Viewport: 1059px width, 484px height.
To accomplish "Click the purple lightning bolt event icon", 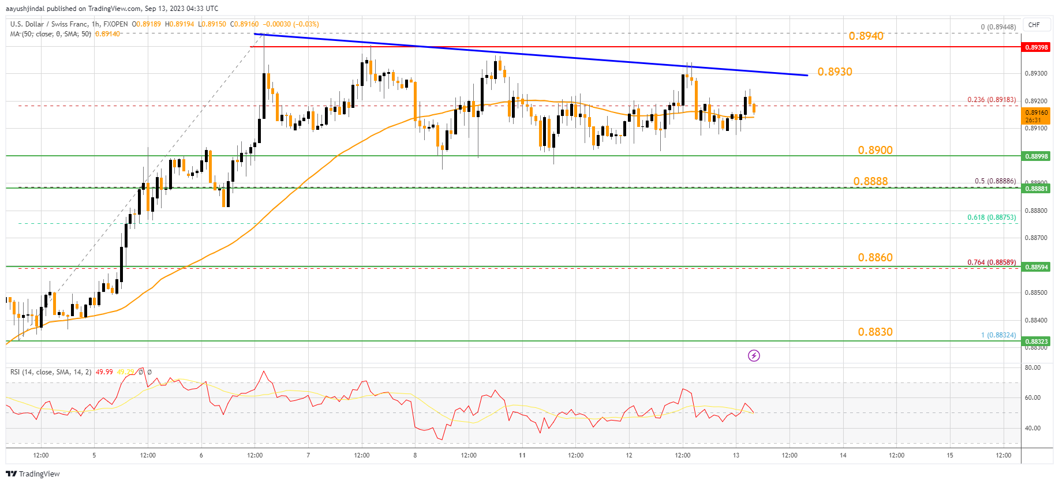I will [x=754, y=355].
